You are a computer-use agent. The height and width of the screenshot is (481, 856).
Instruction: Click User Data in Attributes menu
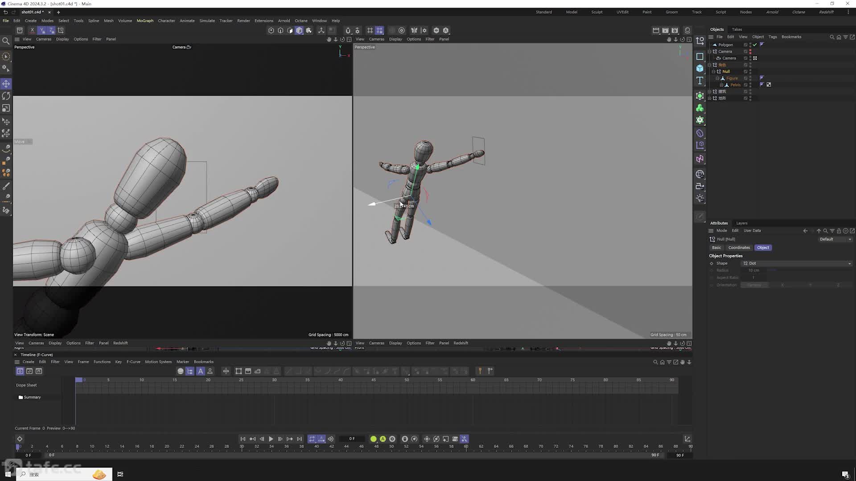pos(752,231)
